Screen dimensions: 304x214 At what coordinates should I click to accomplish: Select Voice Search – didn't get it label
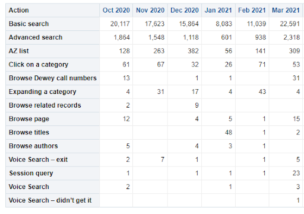point(50,200)
